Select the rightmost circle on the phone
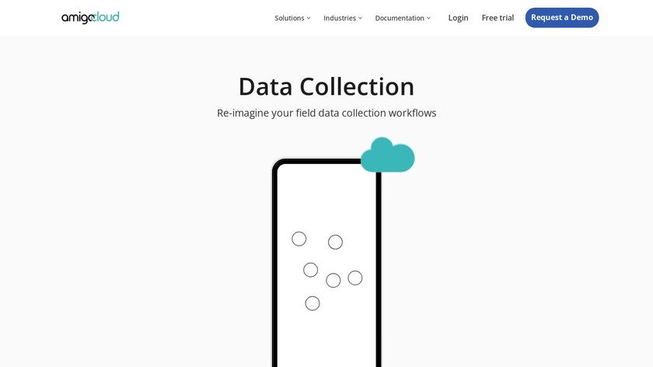653x367 pixels. 355,278
